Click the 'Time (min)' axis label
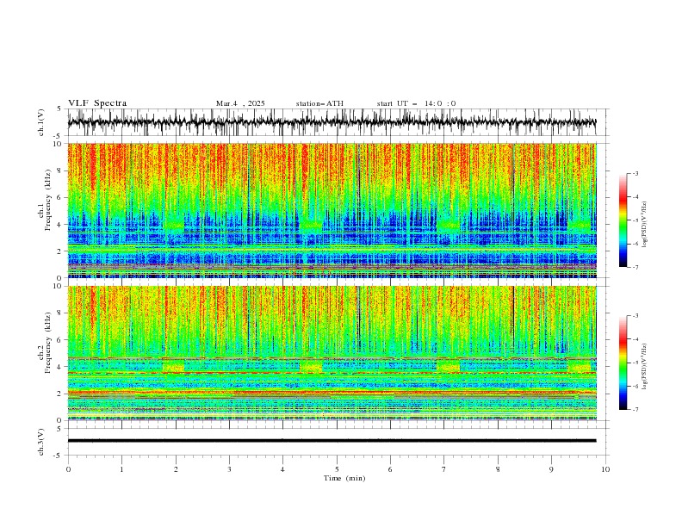The image size is (682, 527). [344, 478]
